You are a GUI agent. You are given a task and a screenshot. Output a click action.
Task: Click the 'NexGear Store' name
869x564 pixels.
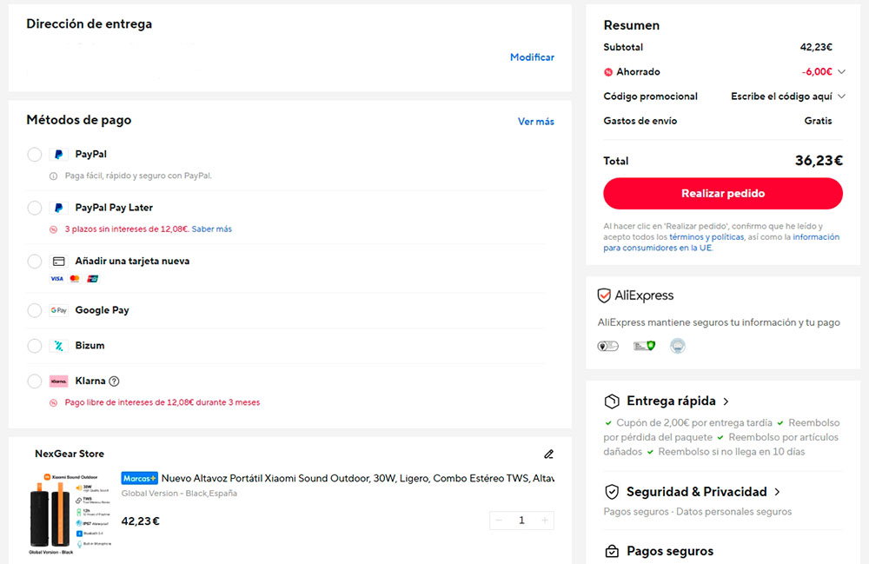70,454
